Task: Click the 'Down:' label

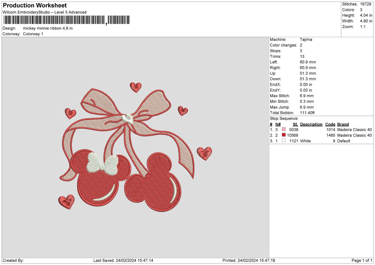Action: tap(276, 79)
